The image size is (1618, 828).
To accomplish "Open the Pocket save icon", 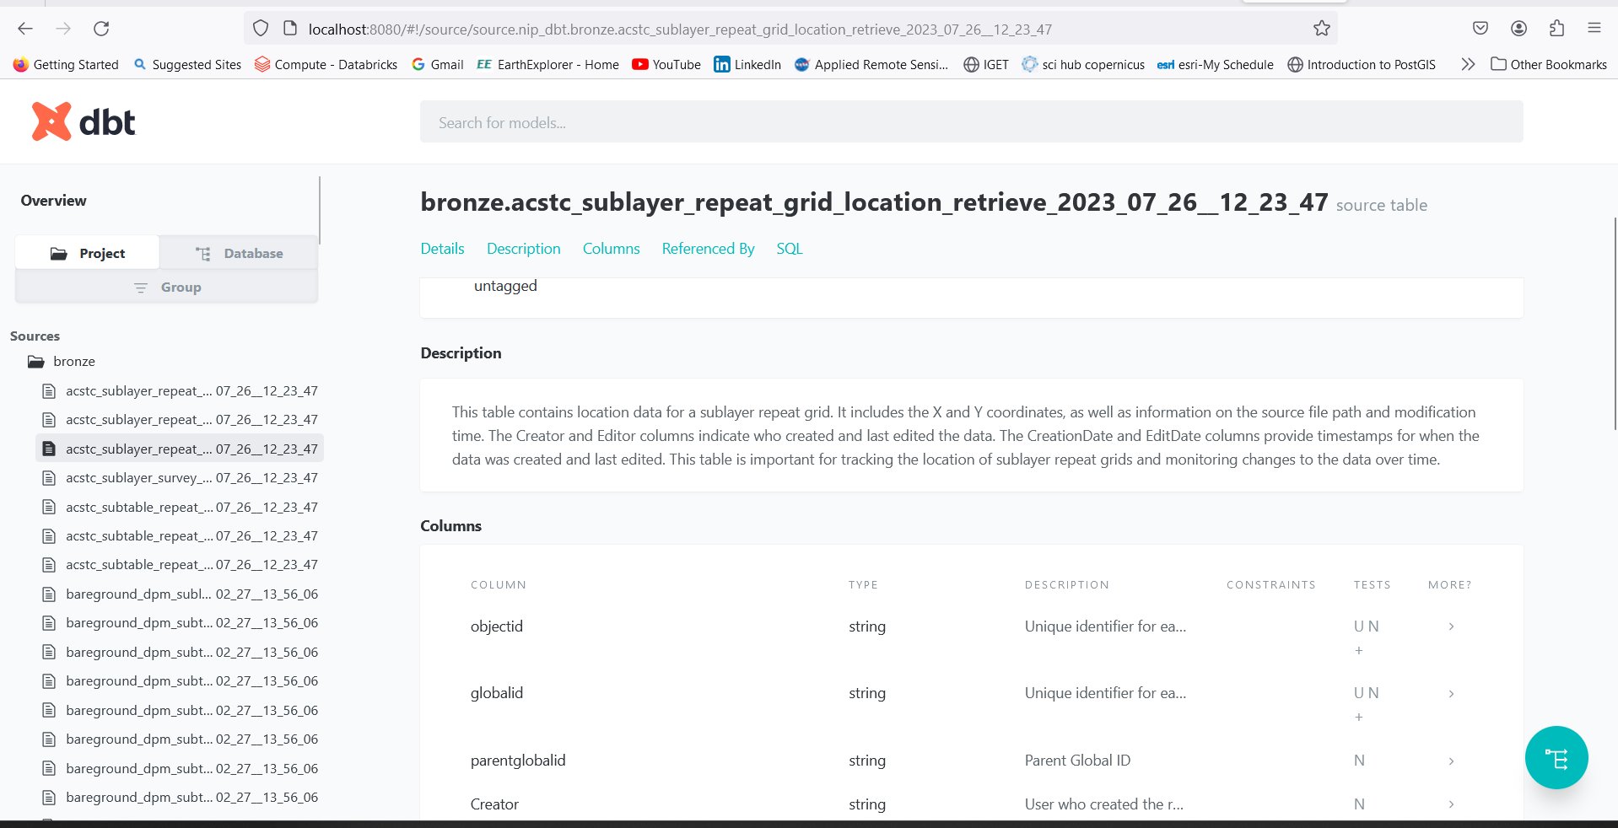I will coord(1480,29).
